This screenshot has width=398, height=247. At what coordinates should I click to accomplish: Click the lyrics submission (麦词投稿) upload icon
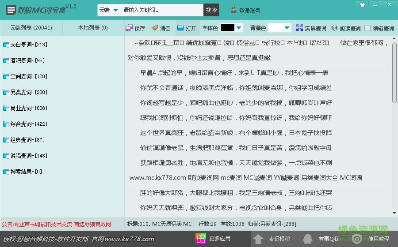tap(258, 239)
